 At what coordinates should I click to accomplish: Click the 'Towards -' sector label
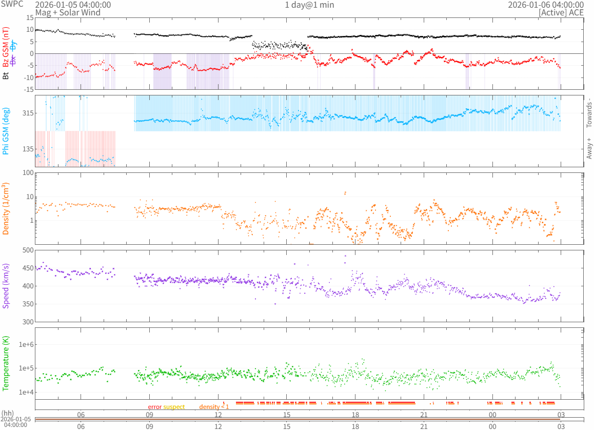[x=589, y=113]
